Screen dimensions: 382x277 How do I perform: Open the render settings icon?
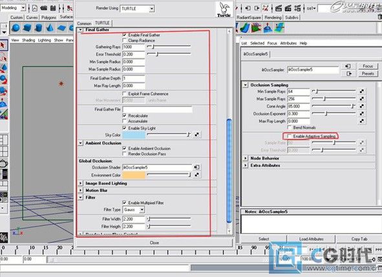(297, 8)
